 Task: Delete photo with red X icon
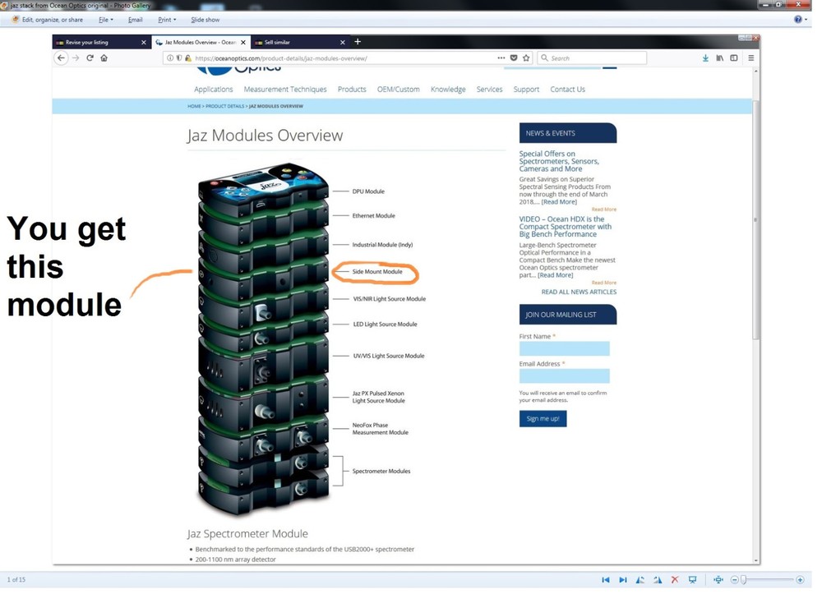click(x=675, y=580)
